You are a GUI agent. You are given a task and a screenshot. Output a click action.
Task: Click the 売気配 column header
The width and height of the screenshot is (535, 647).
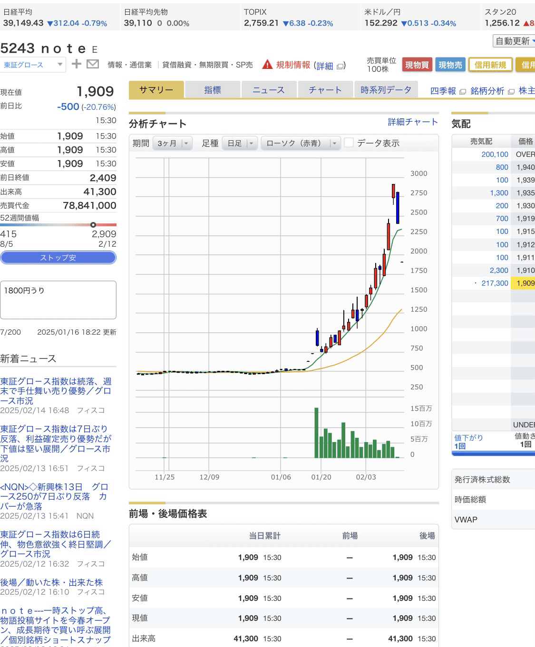coord(481,141)
